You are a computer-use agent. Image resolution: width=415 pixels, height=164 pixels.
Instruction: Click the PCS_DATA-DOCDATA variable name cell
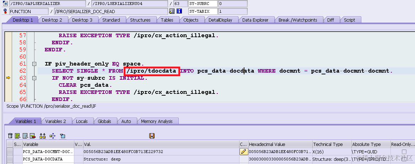pos(48,159)
